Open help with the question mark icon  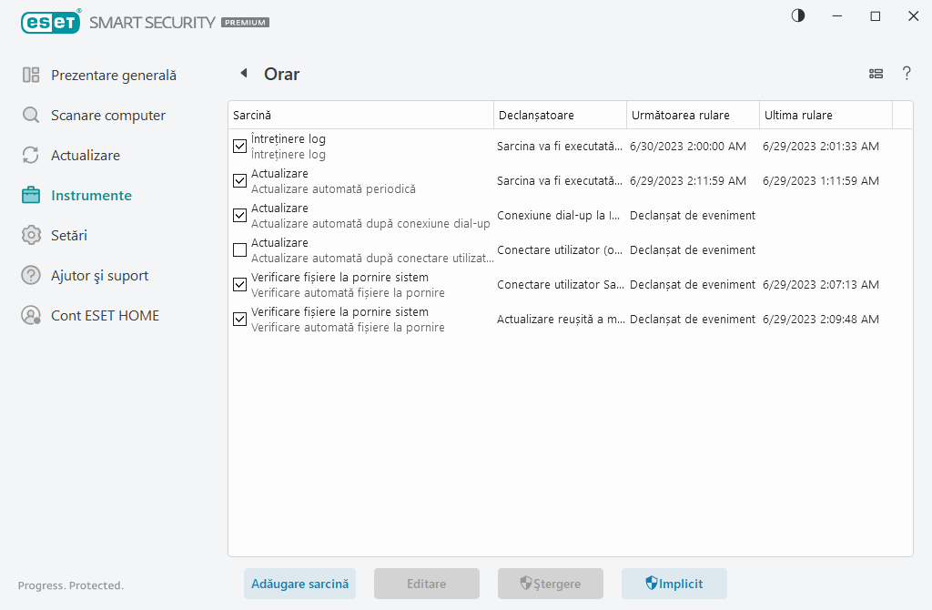tap(907, 74)
